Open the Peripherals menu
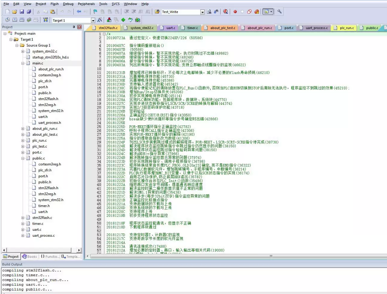 point(86,4)
